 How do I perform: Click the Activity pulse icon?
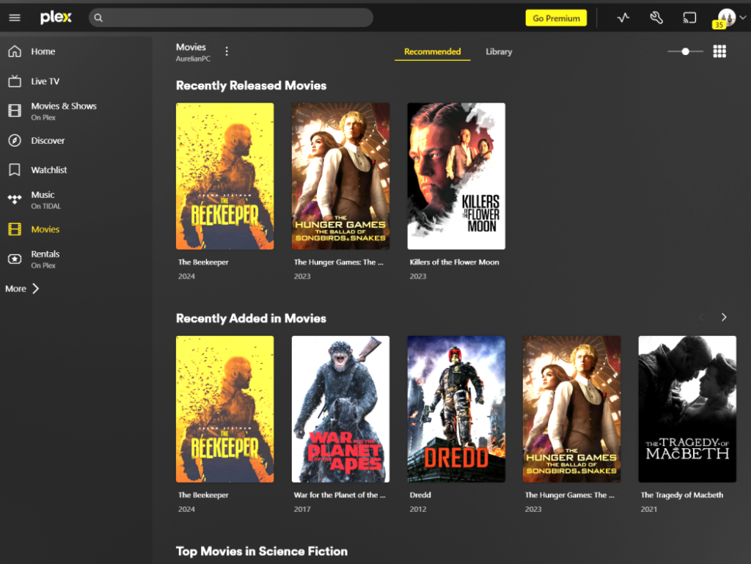[623, 18]
